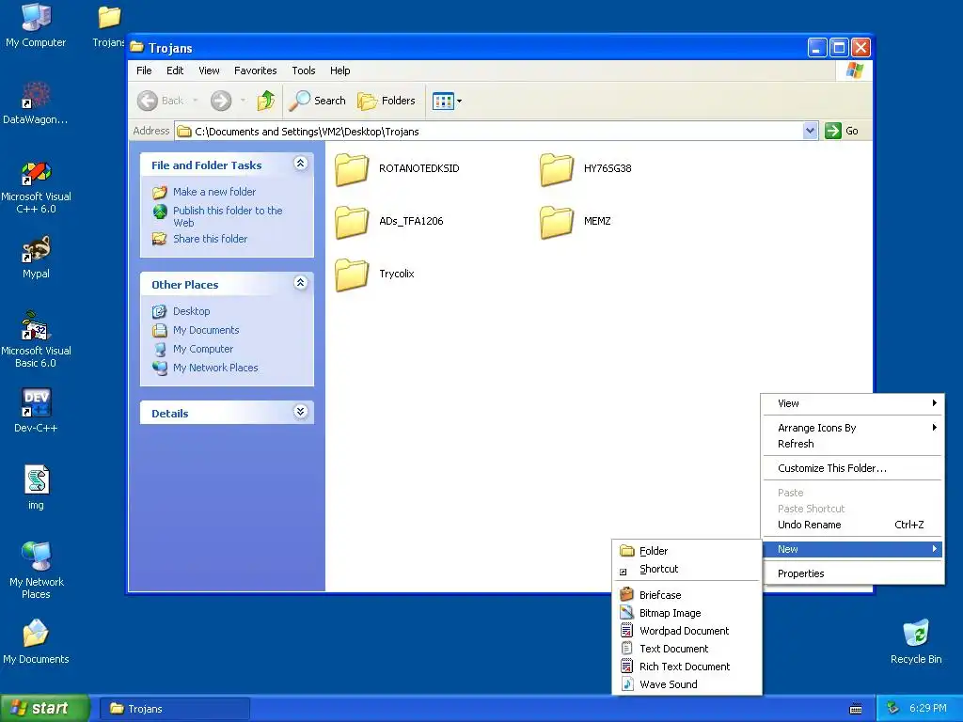Select My Computer desktop icon

(x=36, y=25)
